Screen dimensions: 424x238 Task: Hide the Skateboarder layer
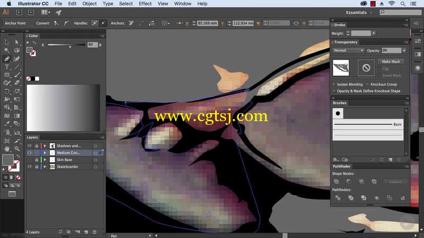point(30,167)
